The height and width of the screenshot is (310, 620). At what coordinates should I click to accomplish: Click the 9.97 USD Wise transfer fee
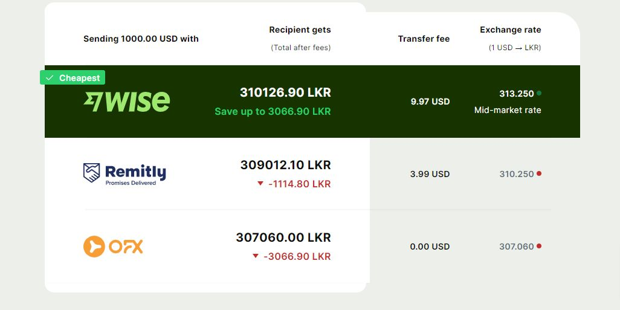(430, 102)
